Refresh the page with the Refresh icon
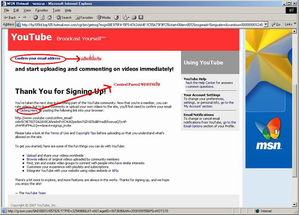299x215 pixels. click(x=42, y=17)
